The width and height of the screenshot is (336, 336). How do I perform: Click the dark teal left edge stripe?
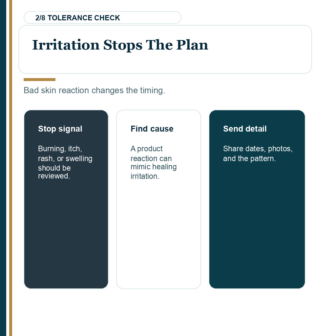click(3, 168)
